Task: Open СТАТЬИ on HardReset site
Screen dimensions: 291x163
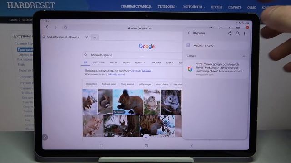Action: pos(216,7)
